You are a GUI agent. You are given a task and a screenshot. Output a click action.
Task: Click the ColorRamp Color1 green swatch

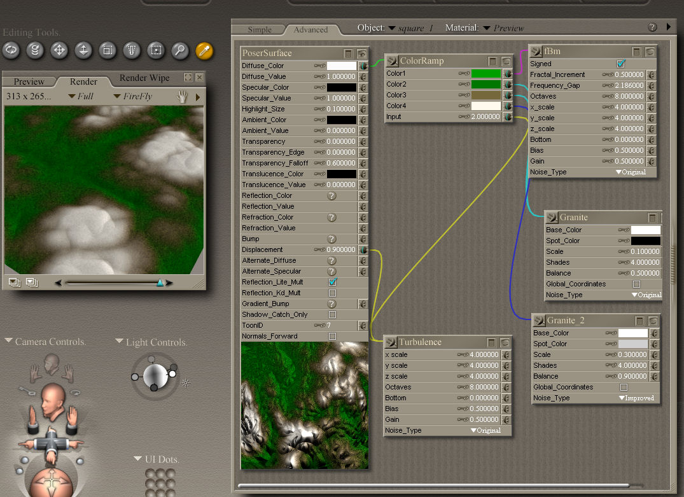(x=486, y=74)
